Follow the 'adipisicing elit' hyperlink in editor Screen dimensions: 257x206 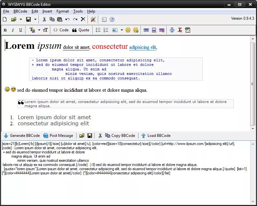coord(143,47)
